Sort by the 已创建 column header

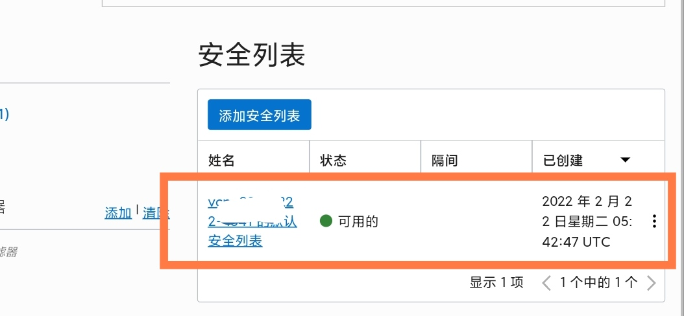click(563, 161)
